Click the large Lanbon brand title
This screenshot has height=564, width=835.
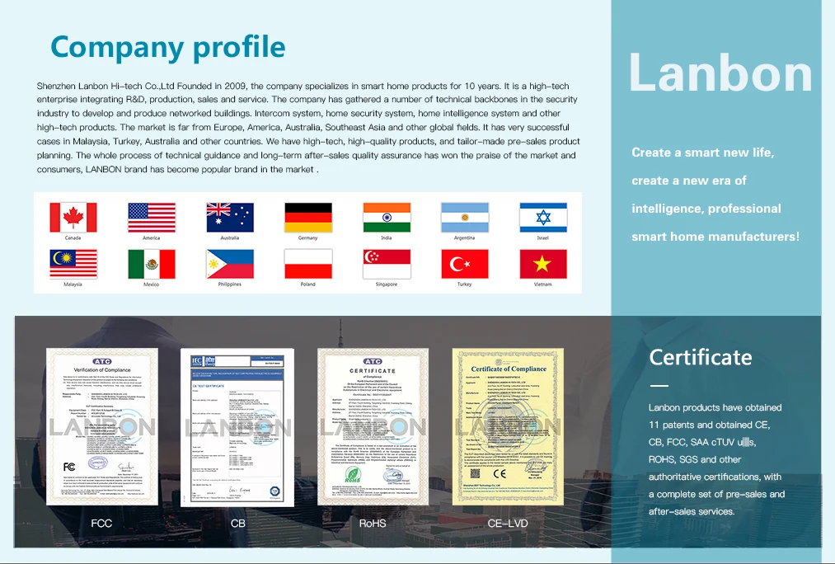(x=720, y=73)
